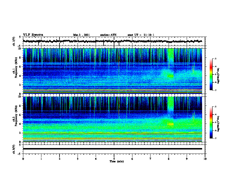This screenshot has width=231, height=178.
Task: Click the 'ch.3(V)' axis label
Action: coord(14,149)
